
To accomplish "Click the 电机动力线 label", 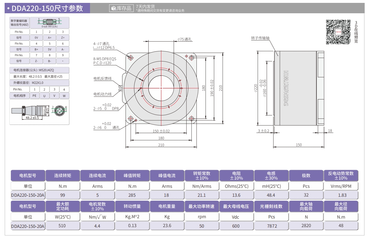I will (102, 94).
